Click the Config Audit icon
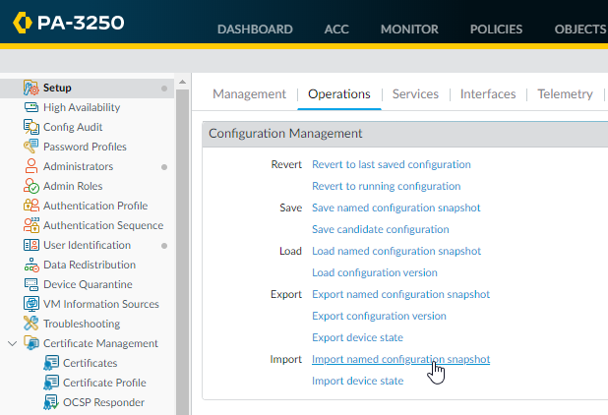608x415 pixels. tap(30, 127)
